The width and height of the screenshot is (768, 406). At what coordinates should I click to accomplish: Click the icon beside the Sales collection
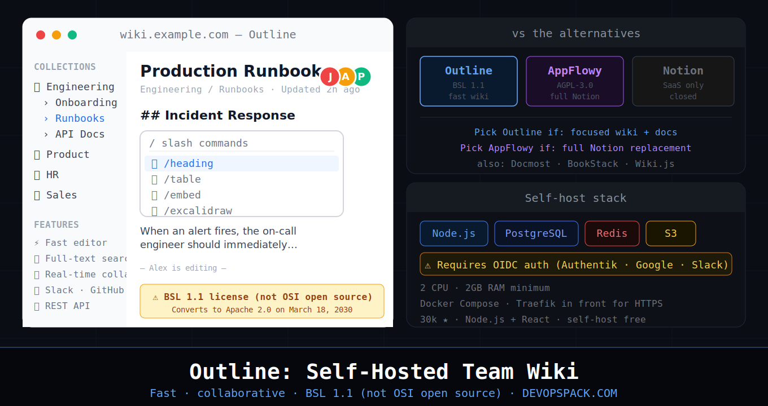pos(37,195)
